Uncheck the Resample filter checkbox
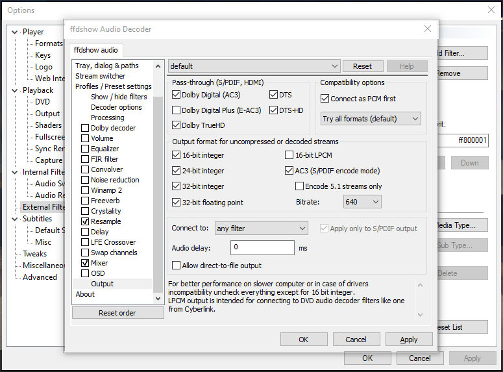 (85, 221)
